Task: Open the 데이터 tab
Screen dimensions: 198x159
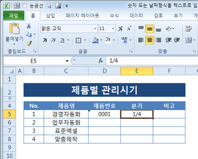Action: click(136, 16)
